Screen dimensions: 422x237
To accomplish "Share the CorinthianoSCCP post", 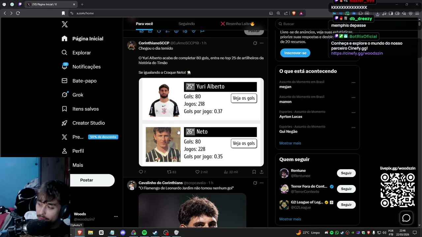I will [x=261, y=172].
